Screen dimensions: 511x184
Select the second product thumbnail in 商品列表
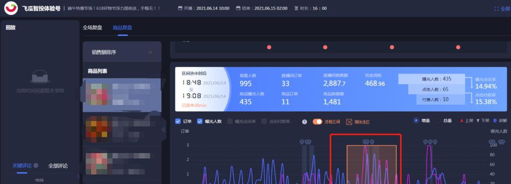pyautogui.click(x=97, y=129)
